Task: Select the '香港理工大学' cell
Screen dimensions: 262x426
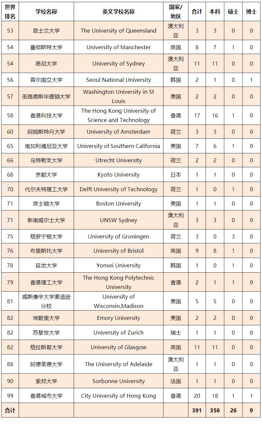Action: pyautogui.click(x=46, y=282)
